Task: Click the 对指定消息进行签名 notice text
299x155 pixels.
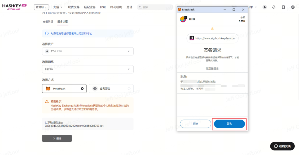Action: (x=71, y=34)
